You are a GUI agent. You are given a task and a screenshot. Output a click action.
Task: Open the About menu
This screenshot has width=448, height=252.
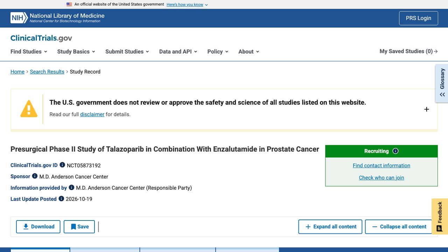(x=249, y=51)
